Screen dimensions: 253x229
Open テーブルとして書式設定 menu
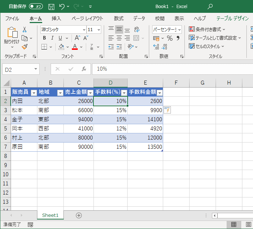coord(215,38)
